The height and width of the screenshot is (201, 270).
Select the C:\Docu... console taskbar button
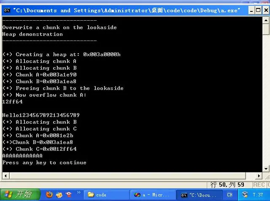(200, 195)
